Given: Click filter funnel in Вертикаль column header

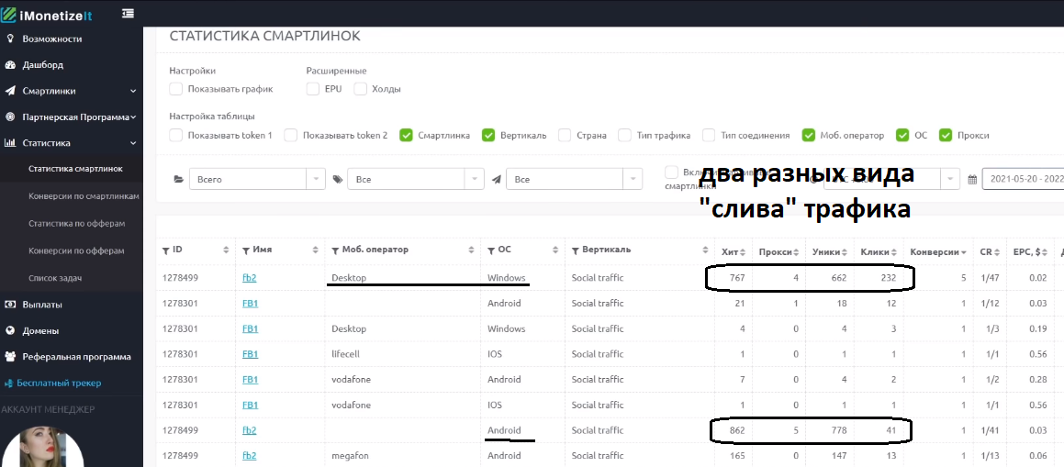Looking at the screenshot, I should (x=576, y=250).
